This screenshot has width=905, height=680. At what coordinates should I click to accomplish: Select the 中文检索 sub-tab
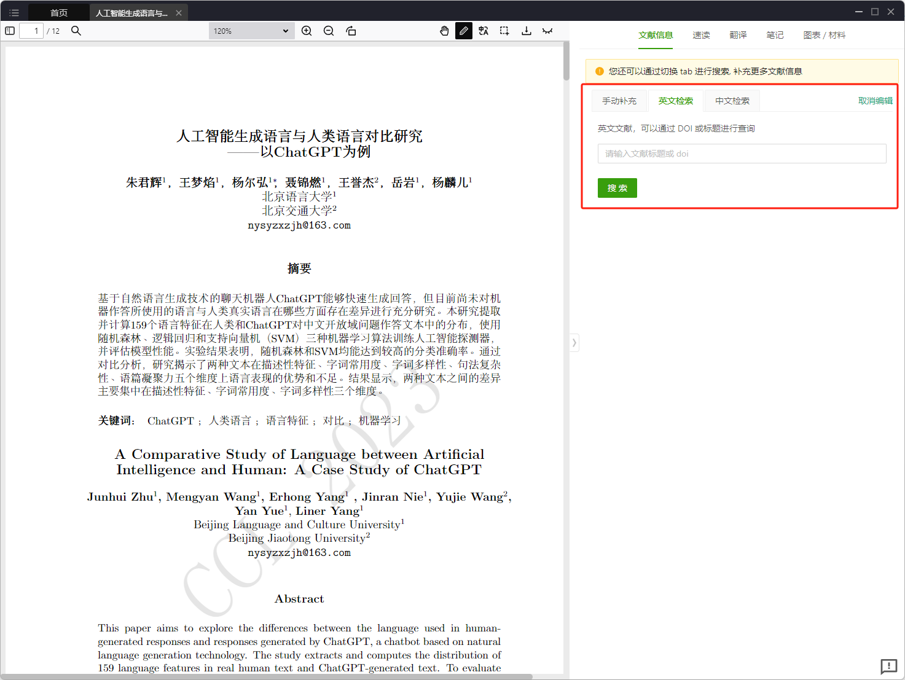tap(732, 101)
